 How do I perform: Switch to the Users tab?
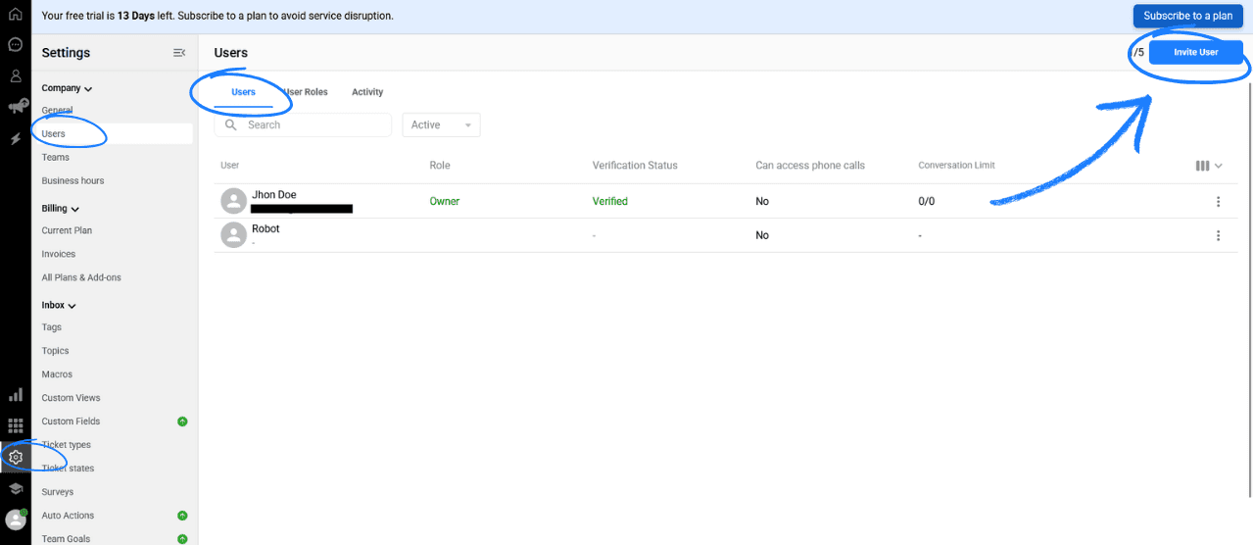(x=243, y=92)
